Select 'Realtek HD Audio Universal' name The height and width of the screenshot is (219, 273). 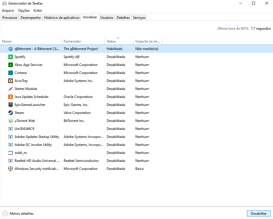[37, 161]
